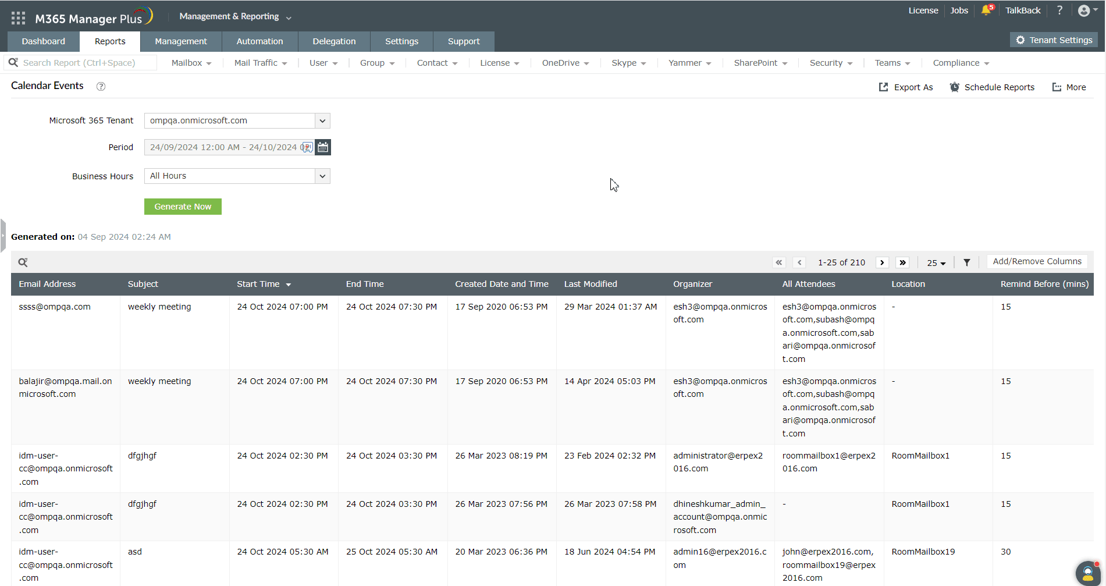This screenshot has width=1106, height=586.
Task: Open the Jobs link in header
Action: (959, 10)
